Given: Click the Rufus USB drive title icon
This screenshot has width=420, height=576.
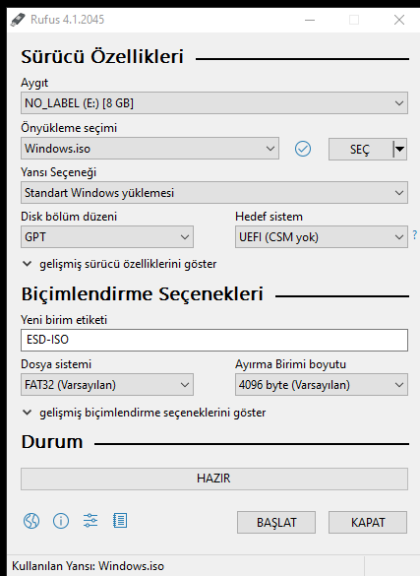Looking at the screenshot, I should pos(18,20).
